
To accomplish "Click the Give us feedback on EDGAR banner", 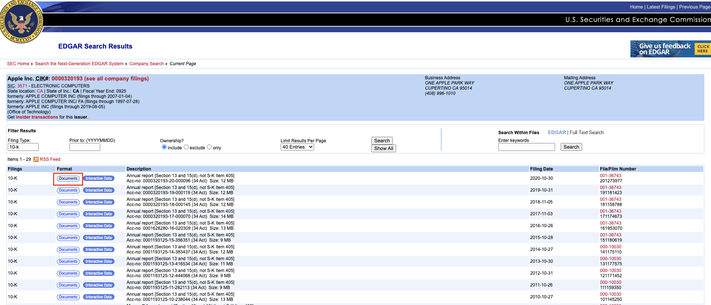I will pyautogui.click(x=671, y=49).
